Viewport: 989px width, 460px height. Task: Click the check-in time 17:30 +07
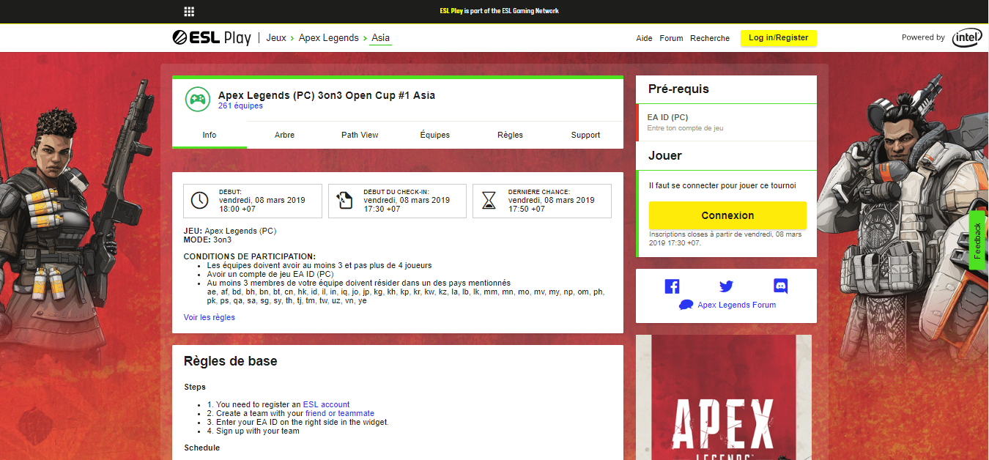382,209
